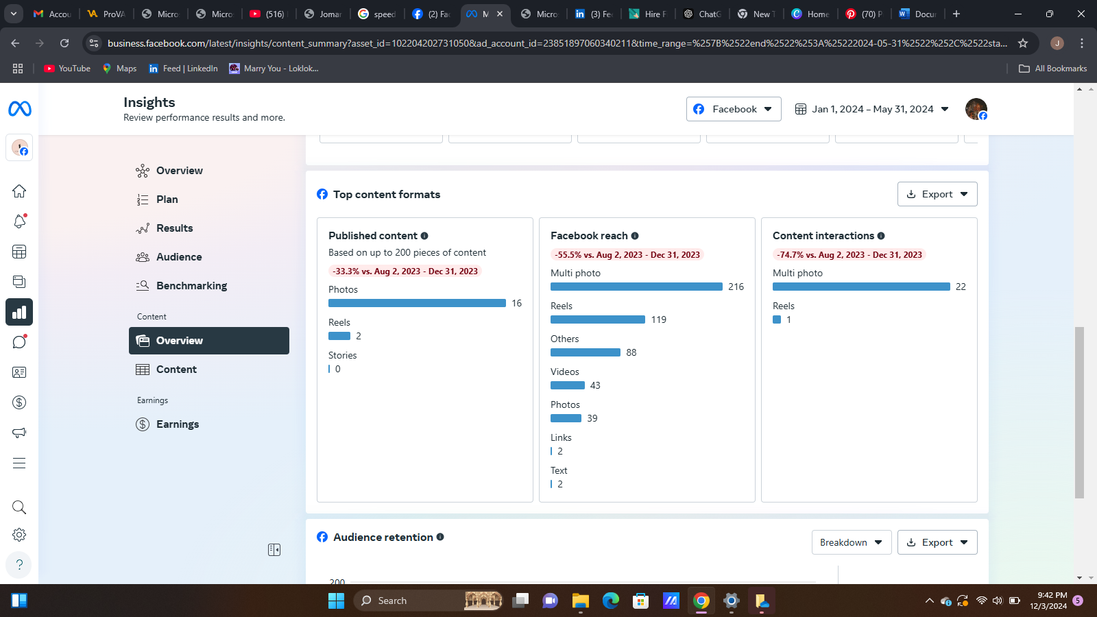Screen dimensions: 1097x617
Task: Click the Meta logo icon
Action: (20, 109)
